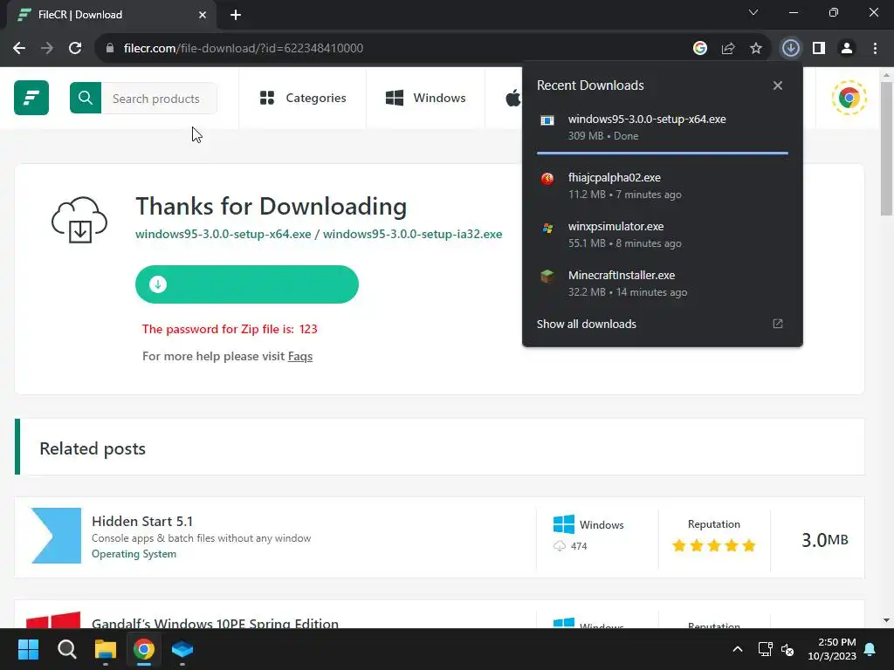894x670 pixels.
Task: Click the green search magnifier button
Action: tap(86, 98)
